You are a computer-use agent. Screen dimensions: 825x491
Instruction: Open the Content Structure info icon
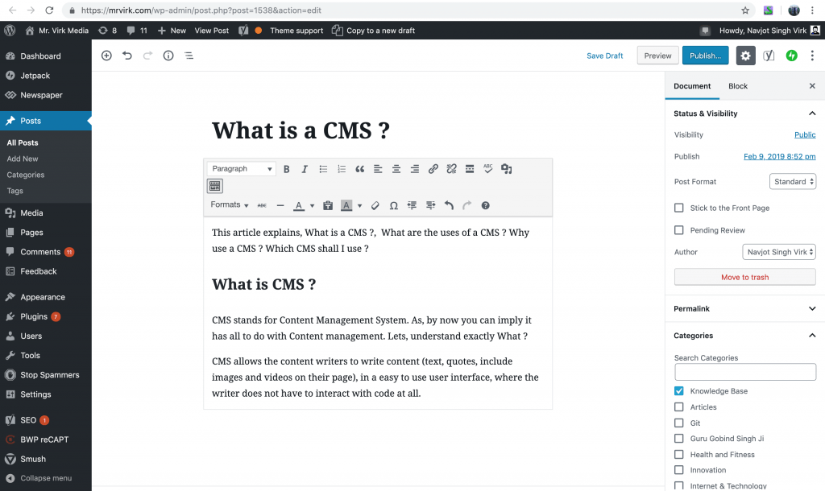[168, 56]
